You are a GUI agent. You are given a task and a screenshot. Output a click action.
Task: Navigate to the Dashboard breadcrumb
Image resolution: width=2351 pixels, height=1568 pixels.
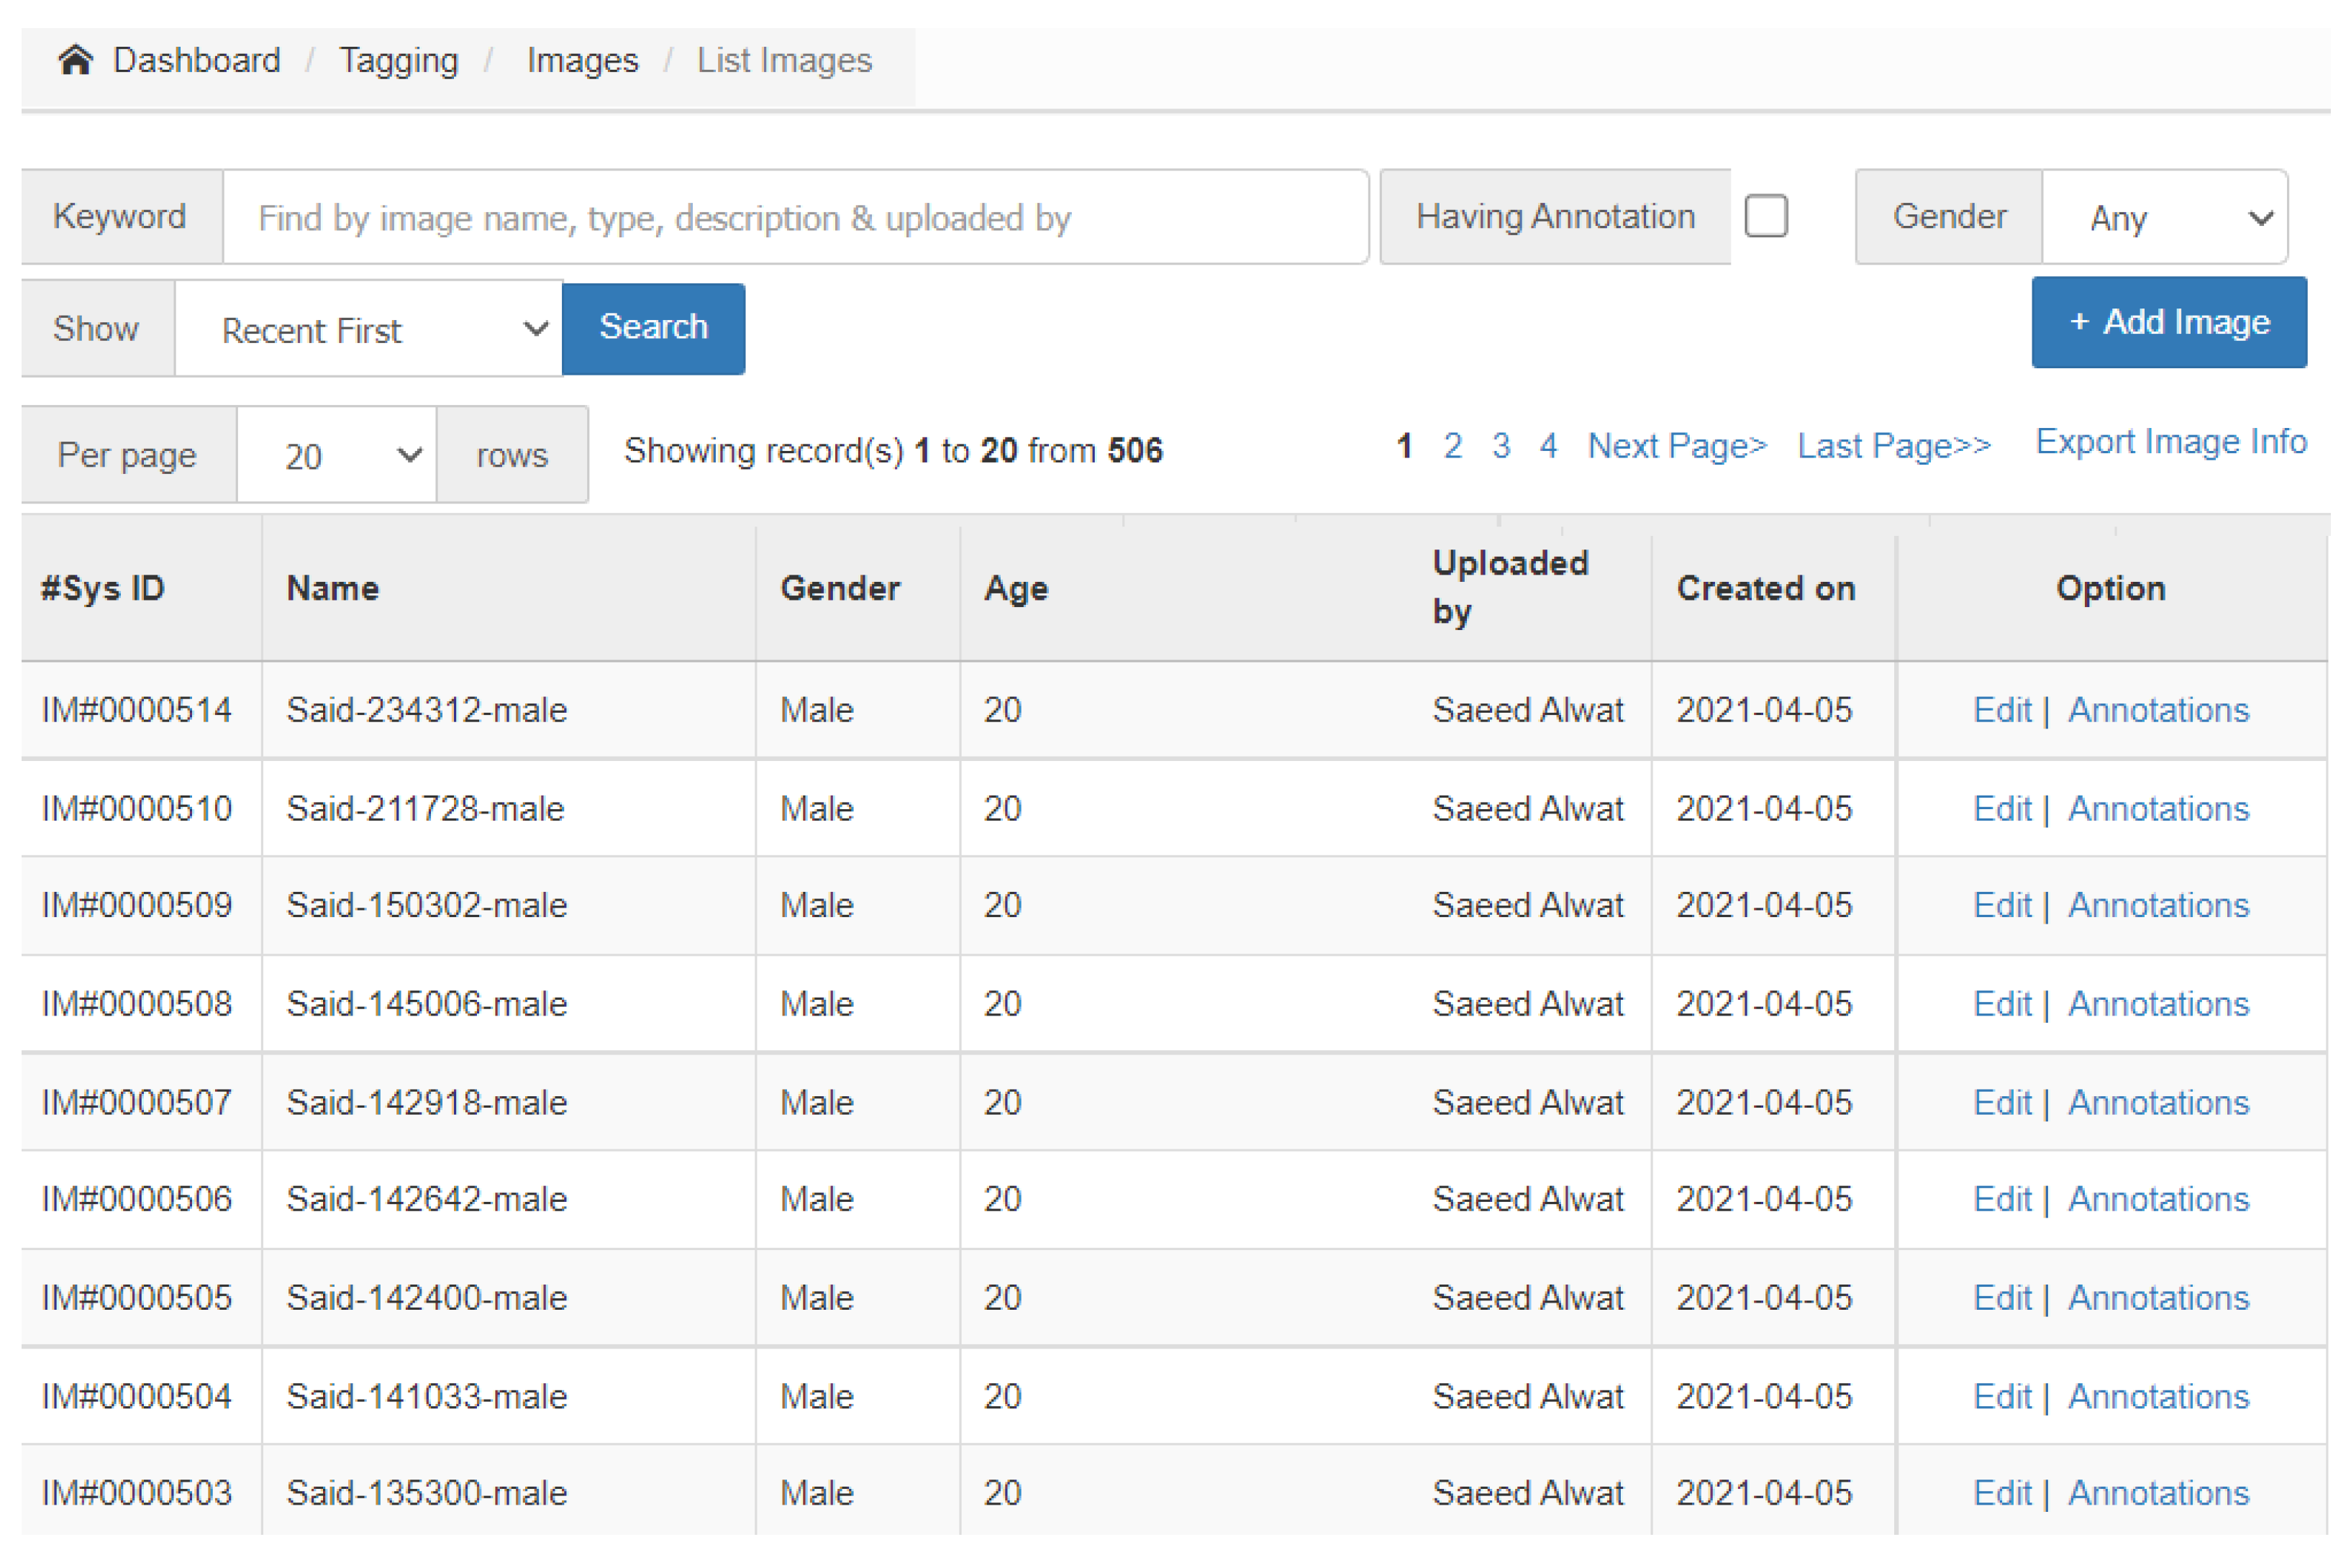coord(196,60)
